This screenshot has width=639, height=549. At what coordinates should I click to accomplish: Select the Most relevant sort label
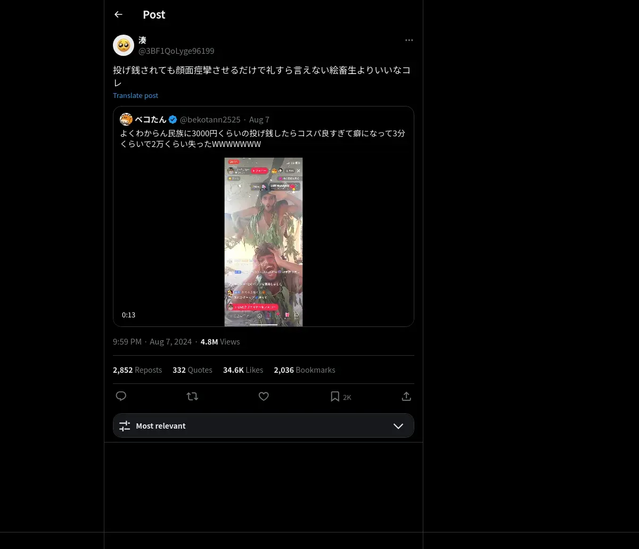click(161, 426)
